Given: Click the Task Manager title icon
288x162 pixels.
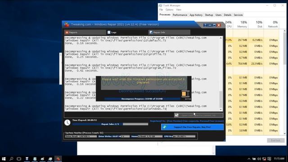Looking at the screenshot, I should coord(161,5).
